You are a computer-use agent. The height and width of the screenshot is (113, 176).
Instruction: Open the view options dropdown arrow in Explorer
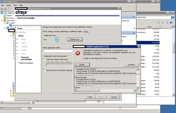click(x=162, y=22)
